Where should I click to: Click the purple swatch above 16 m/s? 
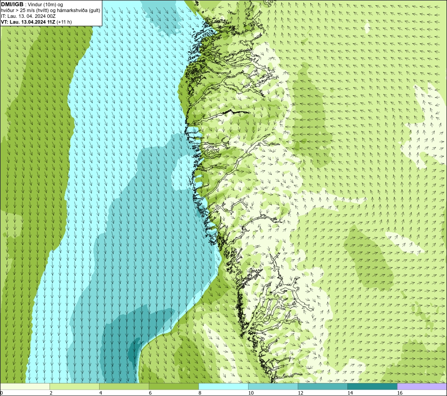point(422,387)
